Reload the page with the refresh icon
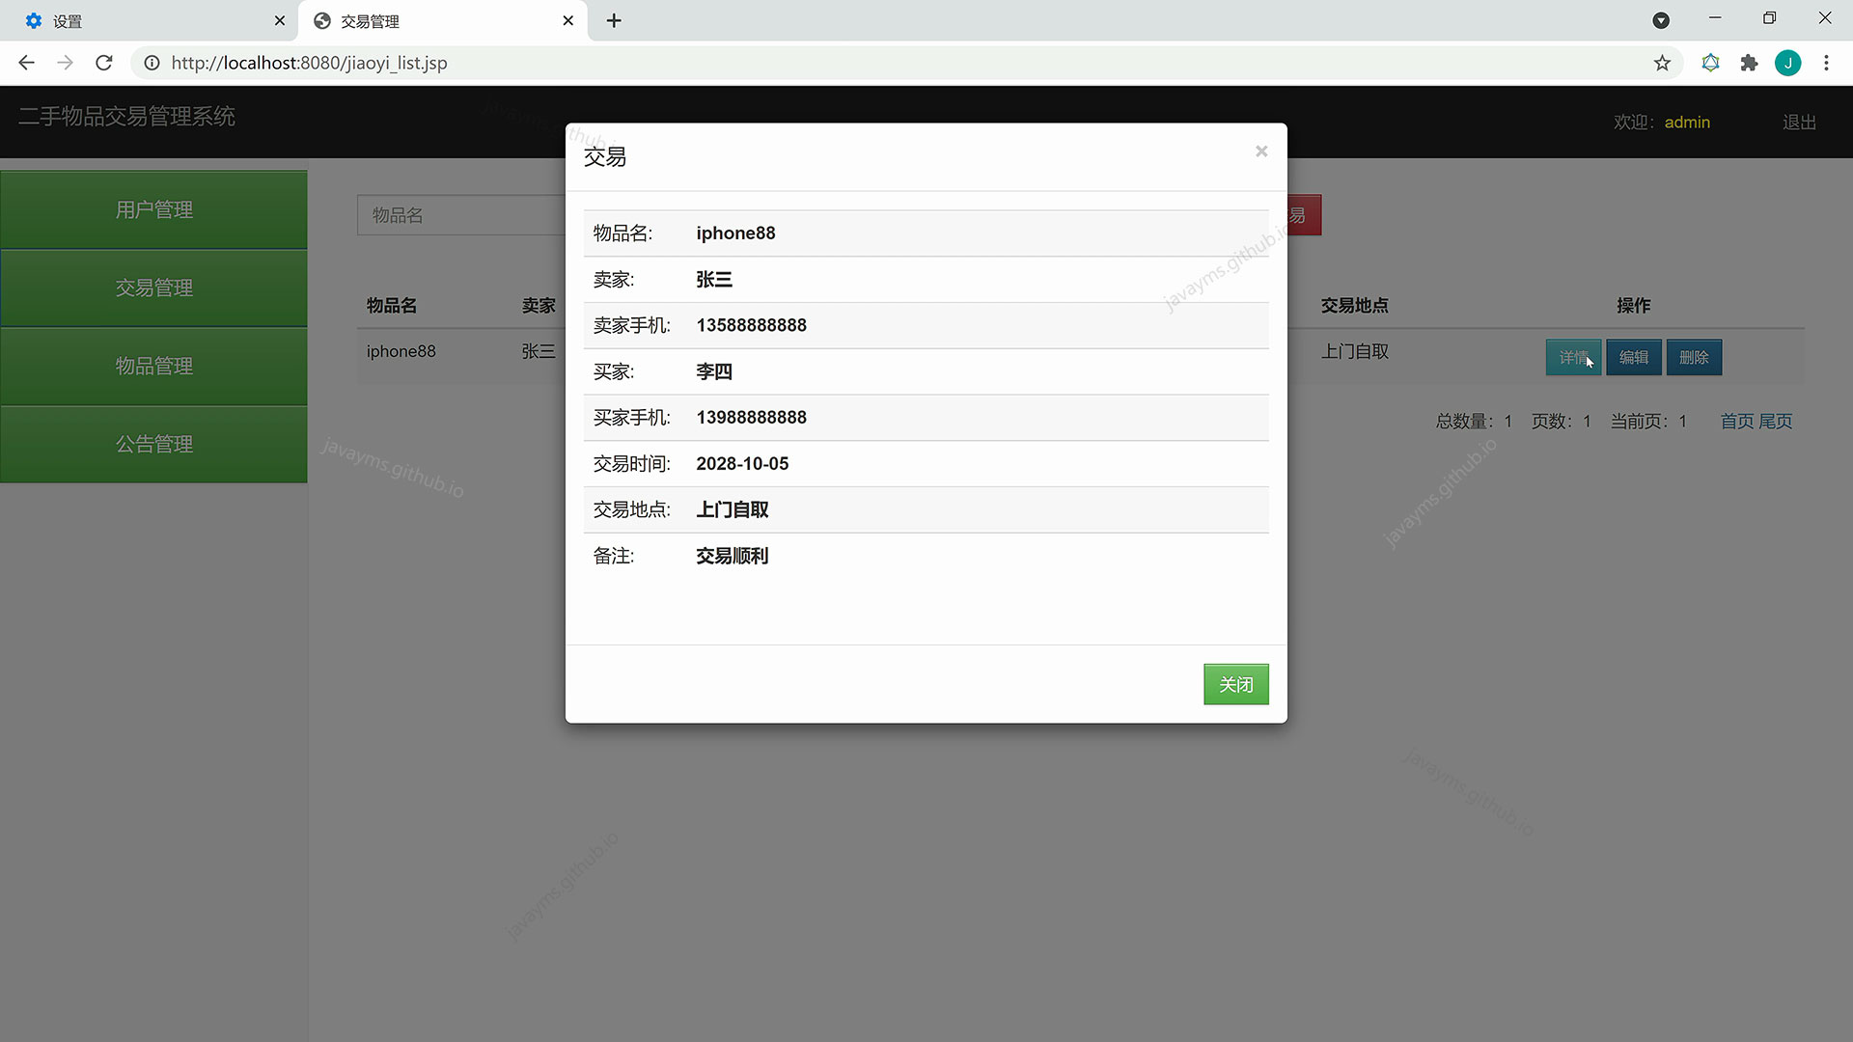 tap(104, 63)
